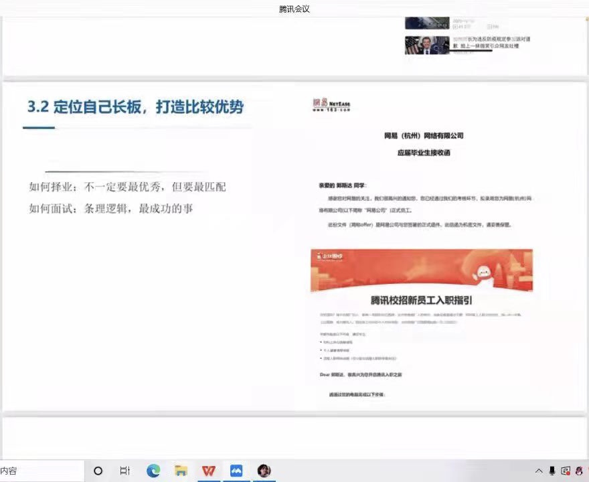
Task: Open File Explorer from the taskbar
Action: (x=181, y=471)
